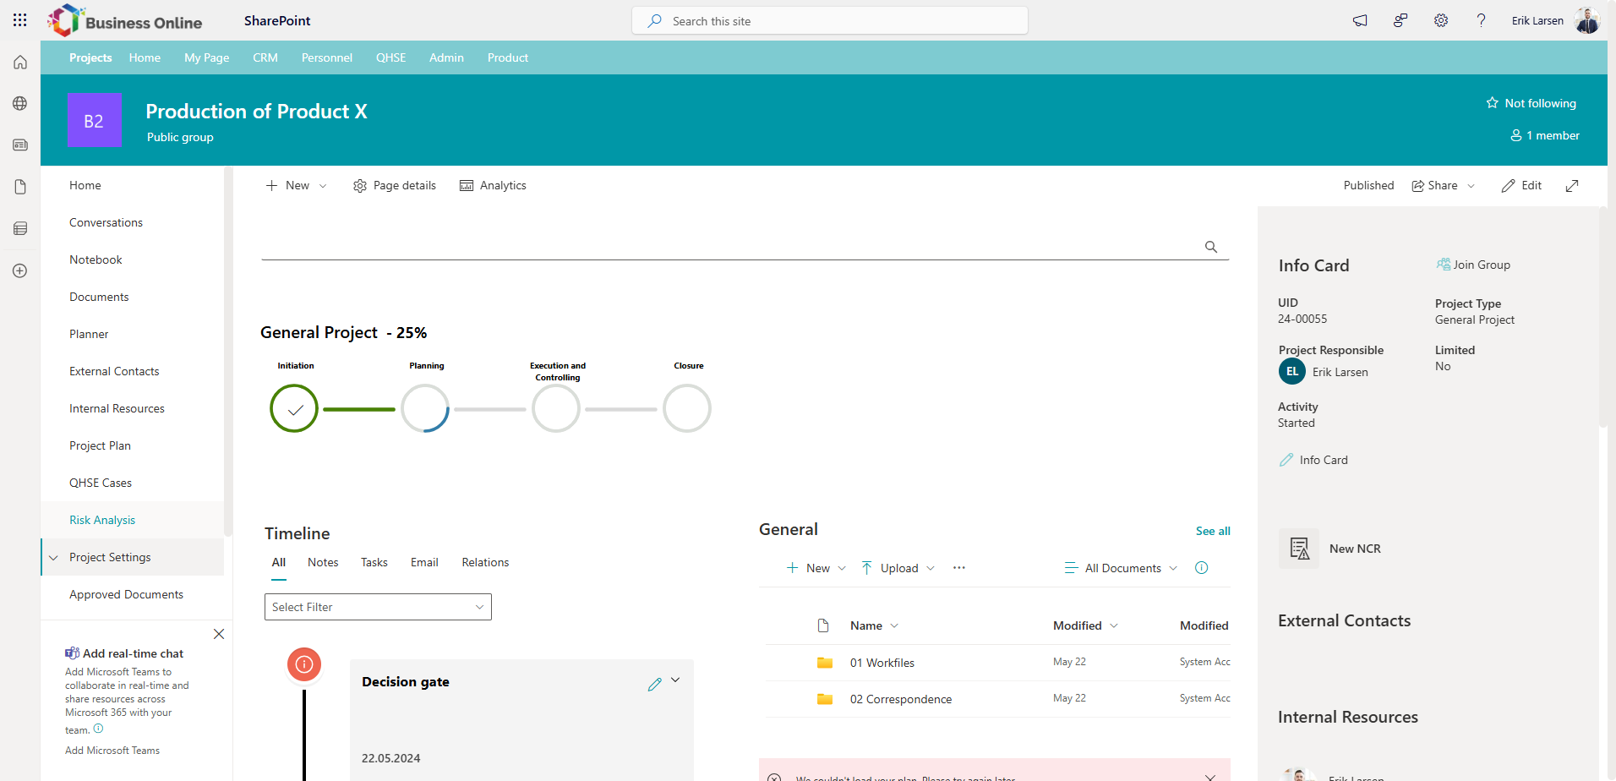
Task: Click Edit to edit the page
Action: click(1521, 186)
